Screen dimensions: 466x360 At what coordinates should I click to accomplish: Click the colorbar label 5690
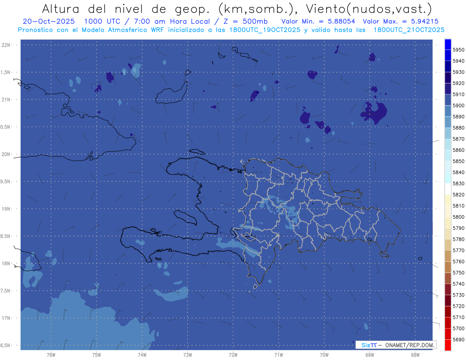pyautogui.click(x=458, y=339)
